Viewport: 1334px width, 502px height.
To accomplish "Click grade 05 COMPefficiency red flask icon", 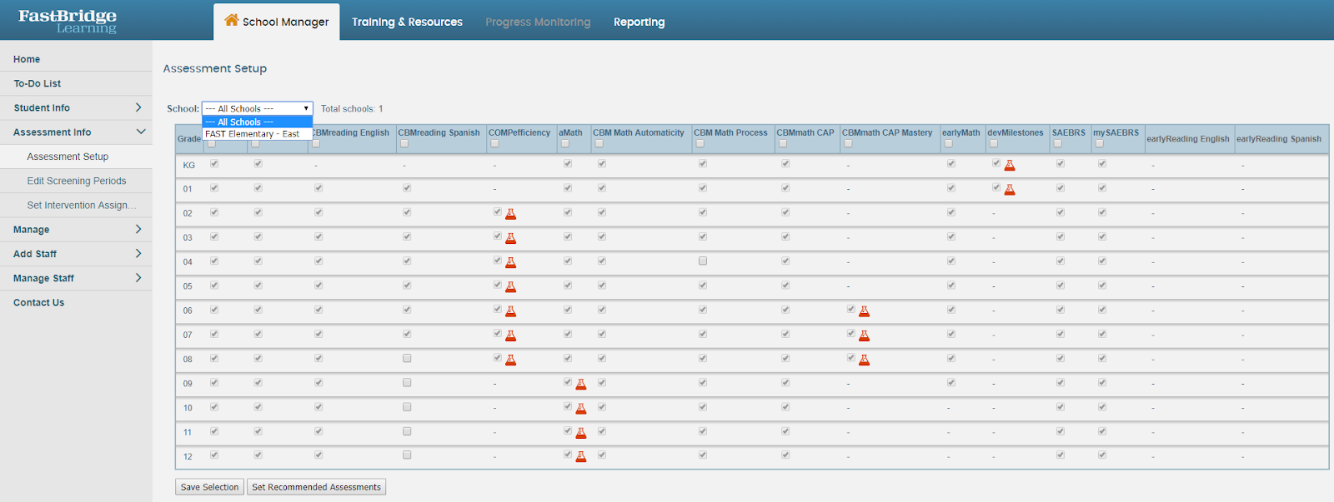I will pyautogui.click(x=511, y=287).
